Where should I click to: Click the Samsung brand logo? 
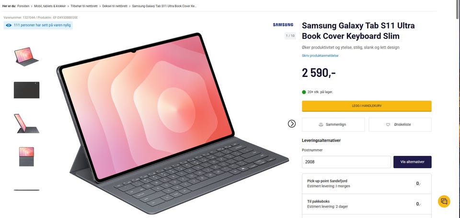coord(283,24)
